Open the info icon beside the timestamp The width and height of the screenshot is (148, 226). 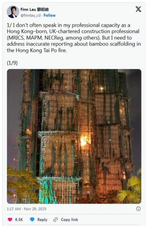tap(138, 209)
